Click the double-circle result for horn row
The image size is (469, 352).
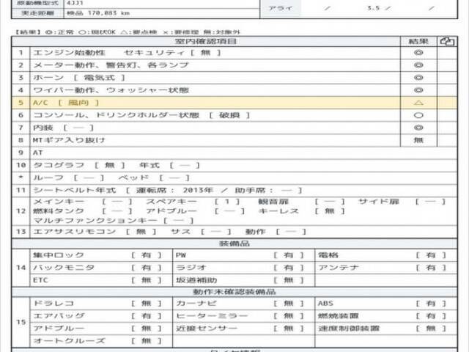tap(418, 78)
